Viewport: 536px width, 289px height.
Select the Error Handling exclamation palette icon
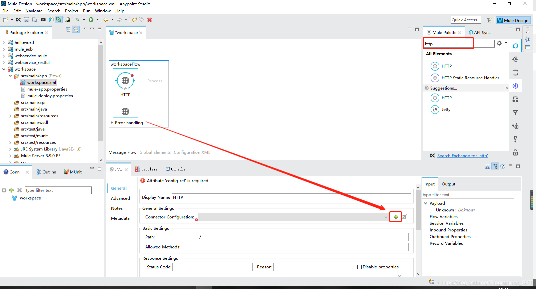(515, 139)
